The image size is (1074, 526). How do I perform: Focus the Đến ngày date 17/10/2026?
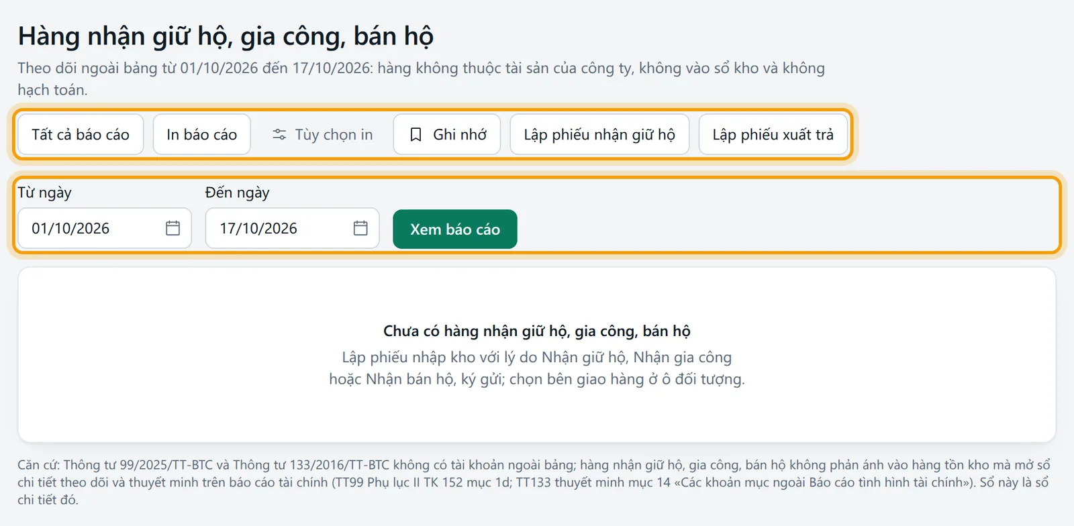293,228
